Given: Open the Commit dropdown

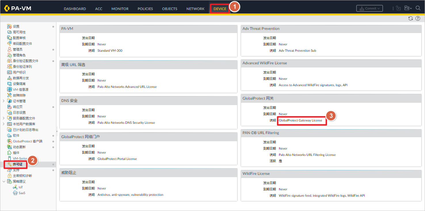Looking at the screenshot, I should [x=369, y=8].
